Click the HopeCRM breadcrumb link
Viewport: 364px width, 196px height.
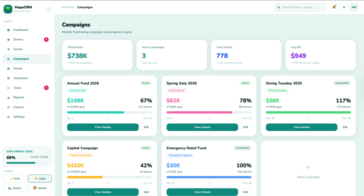(x=67, y=7)
